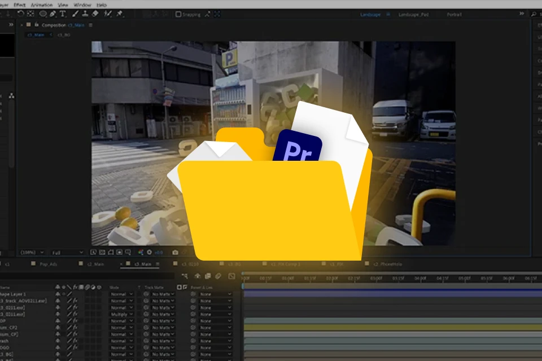This screenshot has height=361, width=542.
Task: Expand the workspace overflow chevrons
Action: pyautogui.click(x=522, y=14)
